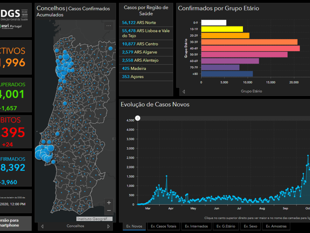310x233 pixels.
Task: Click left arrow under Grupo Etário chart
Action: click(x=184, y=92)
